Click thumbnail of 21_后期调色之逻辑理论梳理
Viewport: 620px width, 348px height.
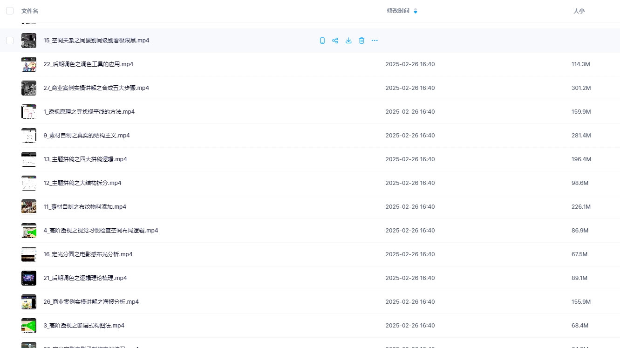click(x=29, y=278)
